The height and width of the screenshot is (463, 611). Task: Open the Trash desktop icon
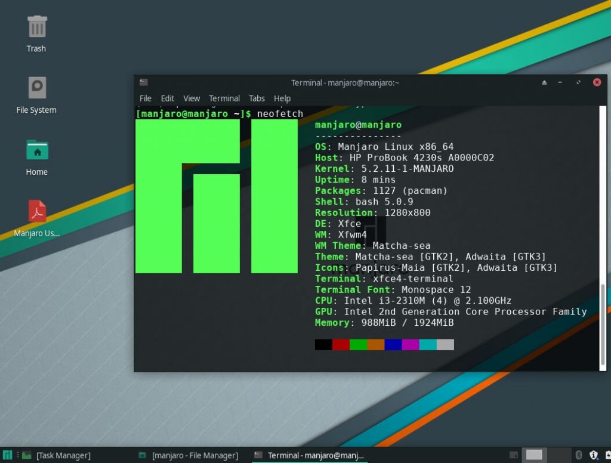[36, 26]
